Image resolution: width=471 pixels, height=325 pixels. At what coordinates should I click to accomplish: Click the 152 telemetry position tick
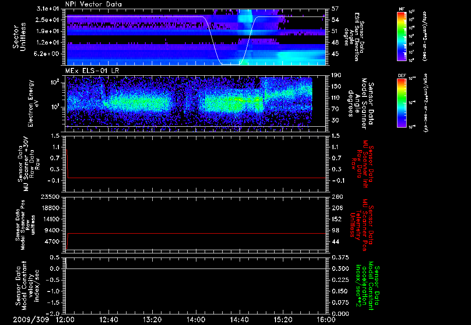pyautogui.click(x=337, y=219)
